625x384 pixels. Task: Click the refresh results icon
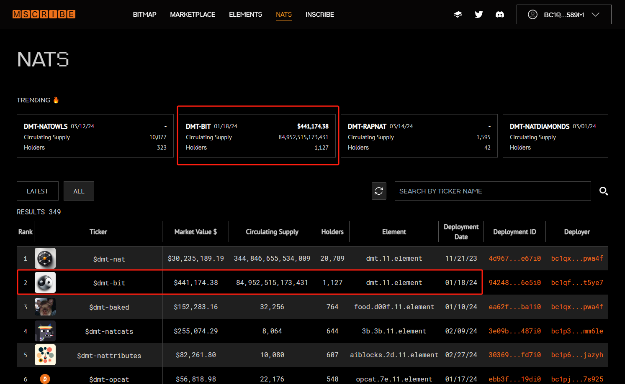pos(379,191)
